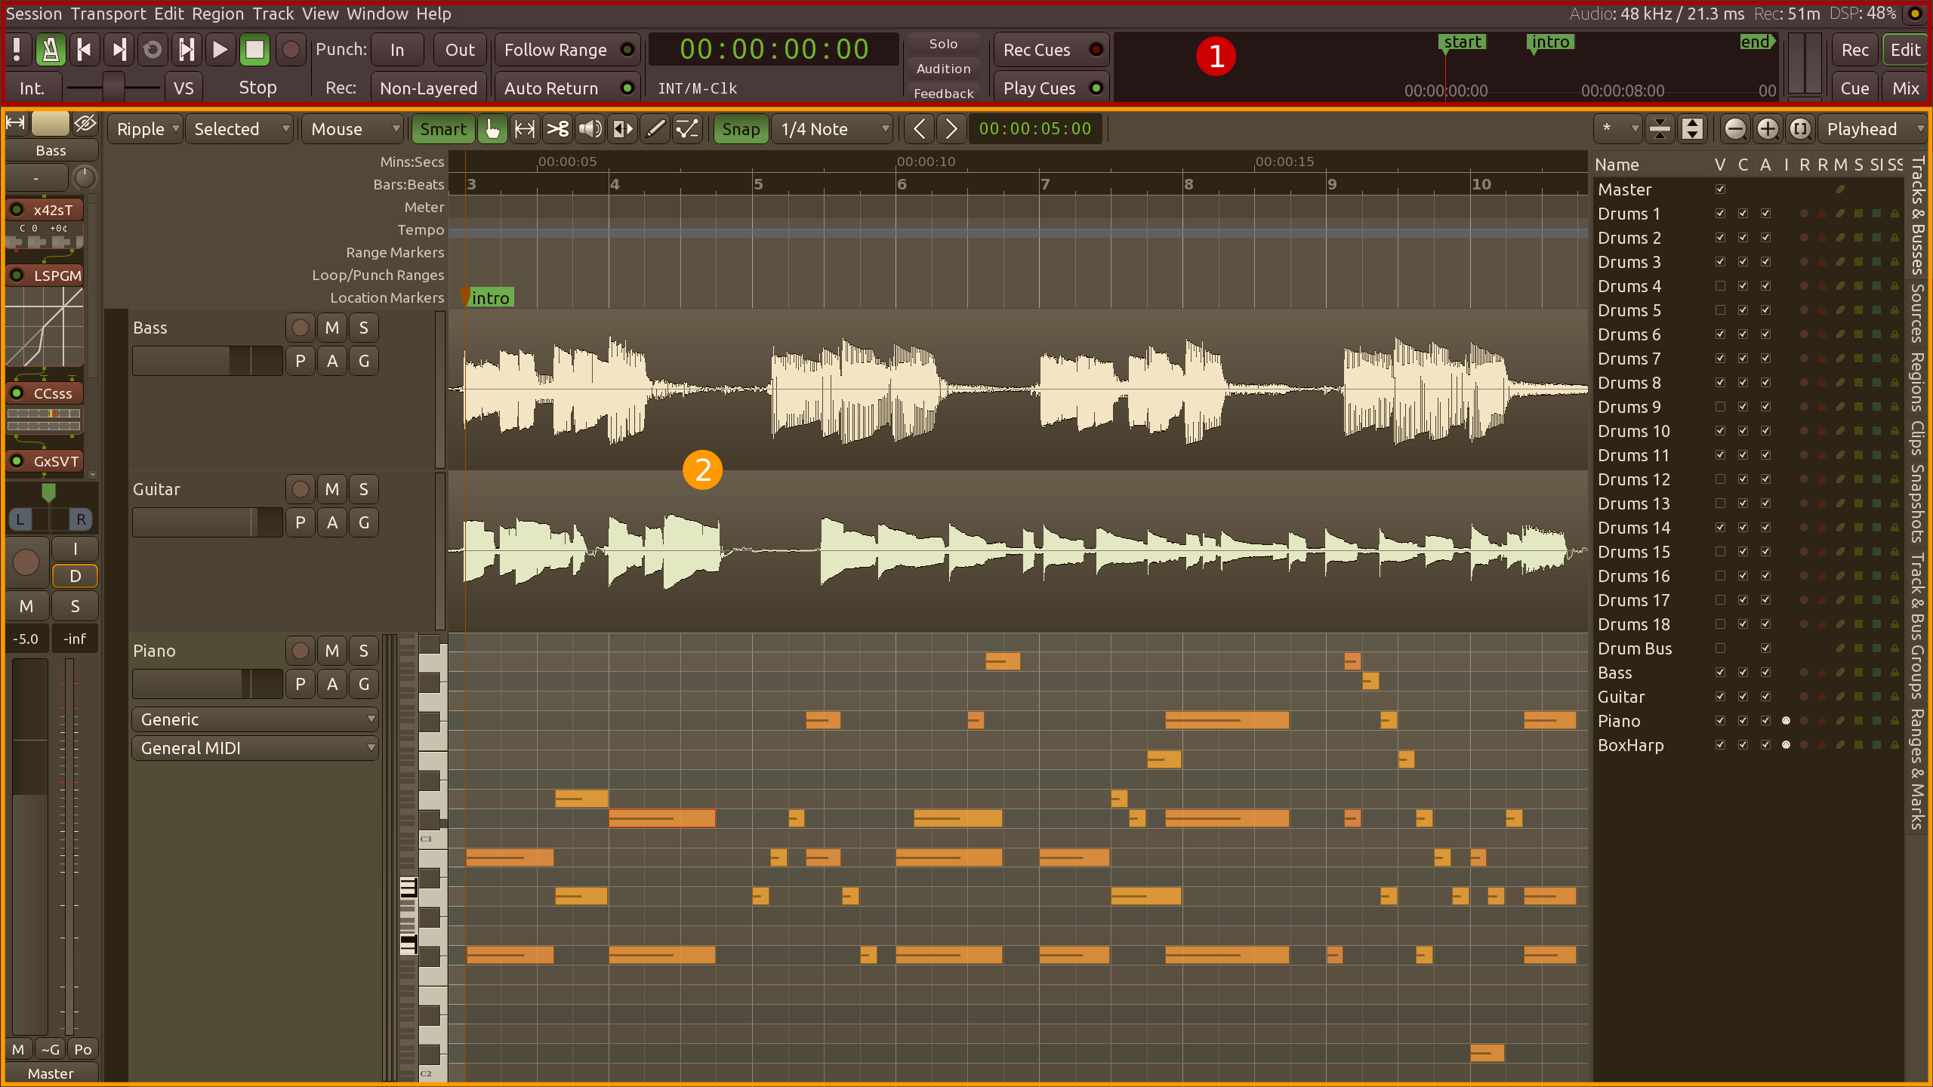1933x1087 pixels.
Task: Enable the Snap to grid icon
Action: (x=738, y=129)
